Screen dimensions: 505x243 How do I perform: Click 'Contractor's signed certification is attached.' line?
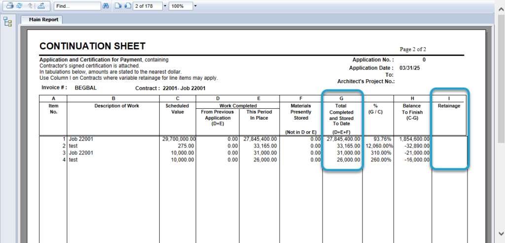pos(90,66)
